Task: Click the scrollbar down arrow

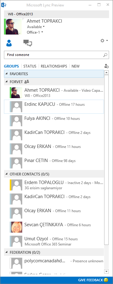Action: coord(107,271)
